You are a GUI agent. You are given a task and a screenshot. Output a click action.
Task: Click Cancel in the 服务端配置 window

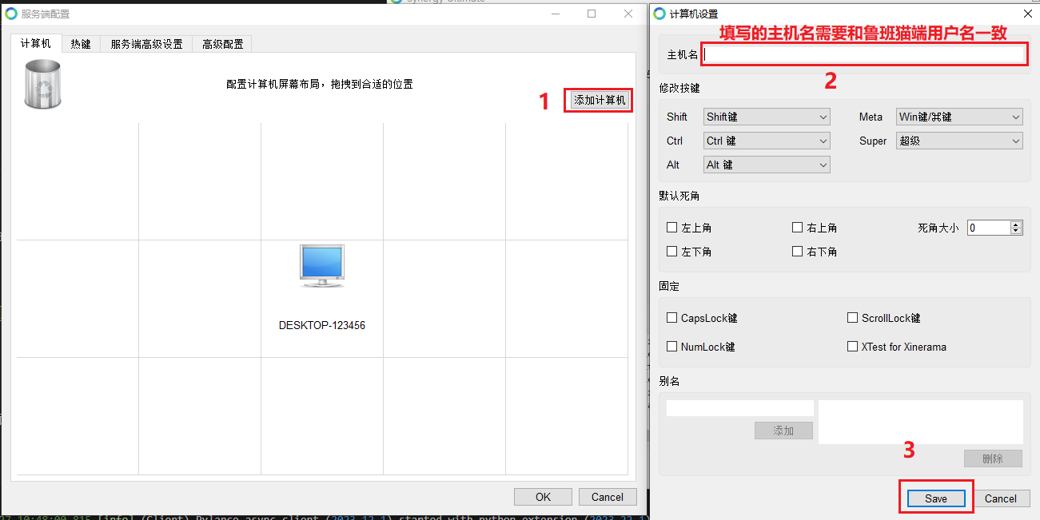pyautogui.click(x=608, y=497)
